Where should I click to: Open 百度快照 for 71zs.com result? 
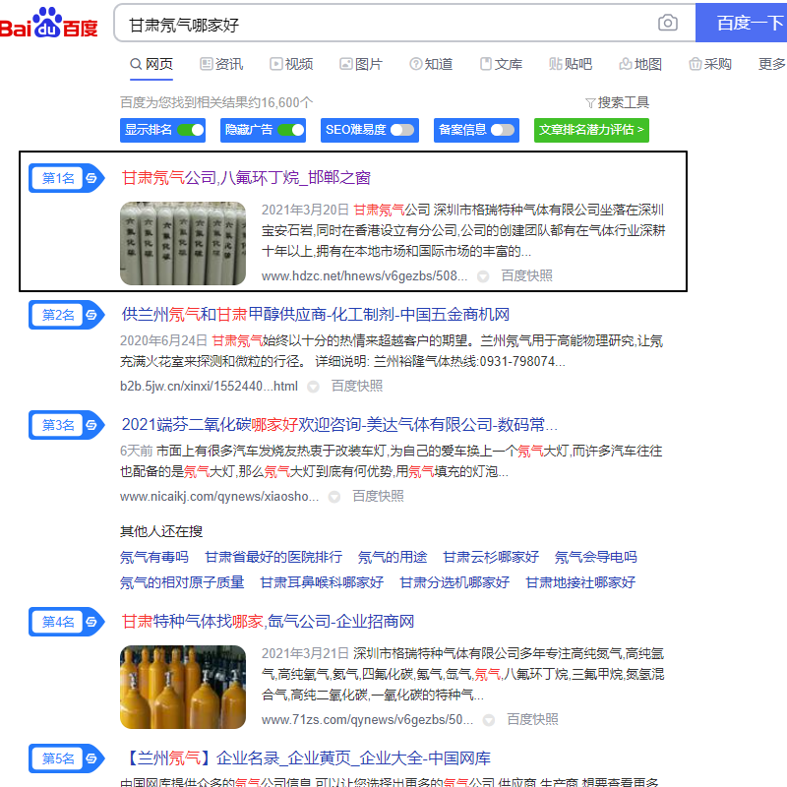(x=532, y=720)
